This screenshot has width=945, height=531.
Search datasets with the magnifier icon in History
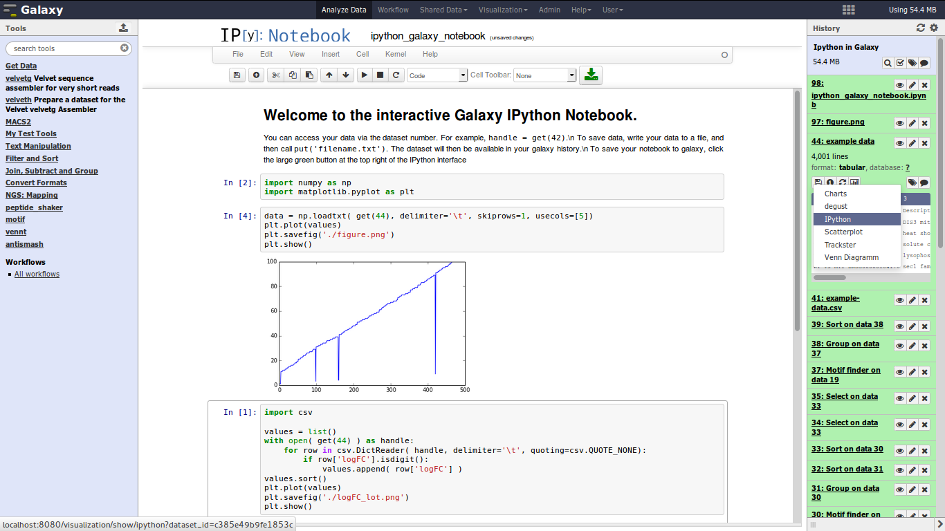(888, 63)
